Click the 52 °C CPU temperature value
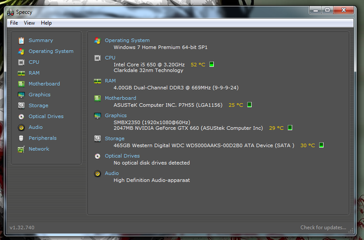This screenshot has height=240, width=364. [x=198, y=65]
